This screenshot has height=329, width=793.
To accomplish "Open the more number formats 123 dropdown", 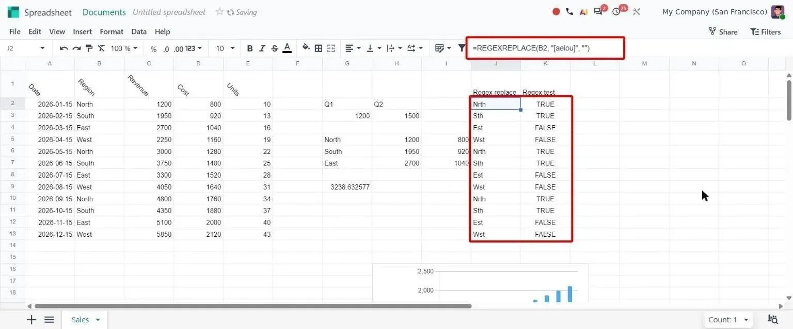I will point(194,48).
